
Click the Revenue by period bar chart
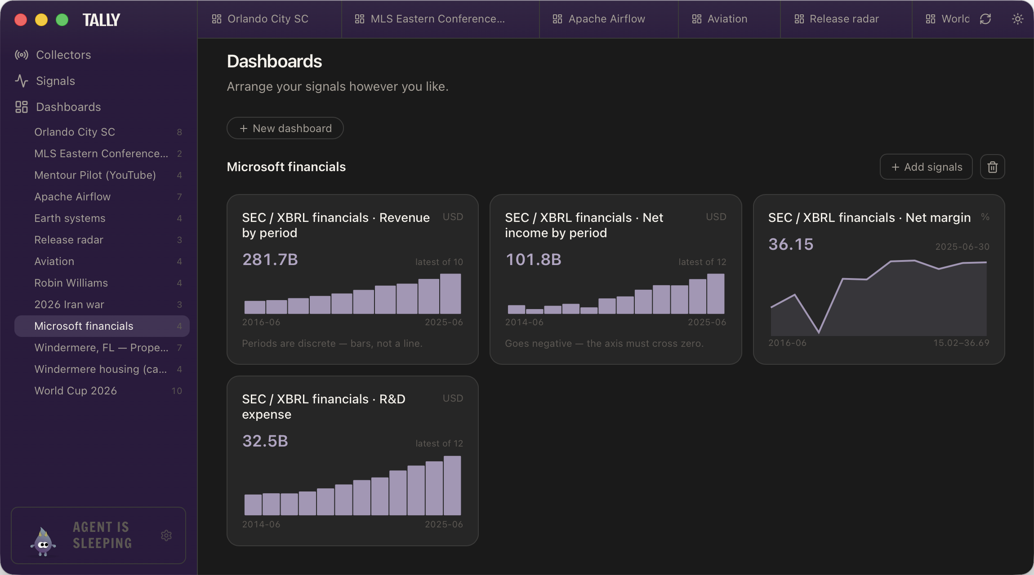[x=352, y=294]
